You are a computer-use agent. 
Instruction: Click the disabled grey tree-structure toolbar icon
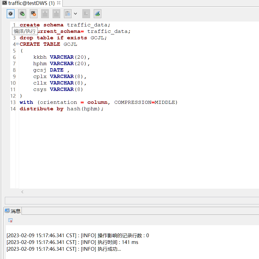coord(86,14)
